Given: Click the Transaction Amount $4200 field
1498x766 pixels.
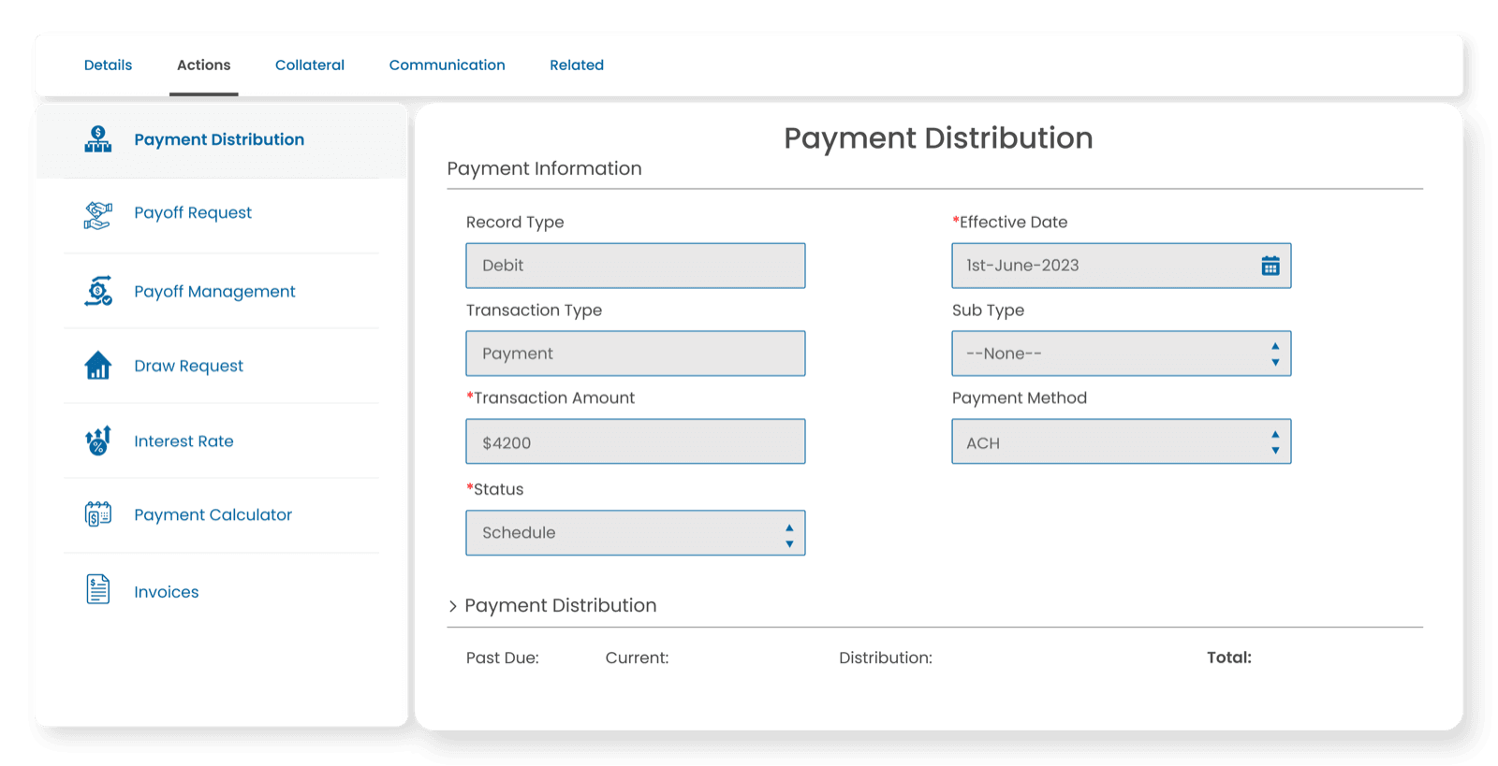Looking at the screenshot, I should pos(635,441).
